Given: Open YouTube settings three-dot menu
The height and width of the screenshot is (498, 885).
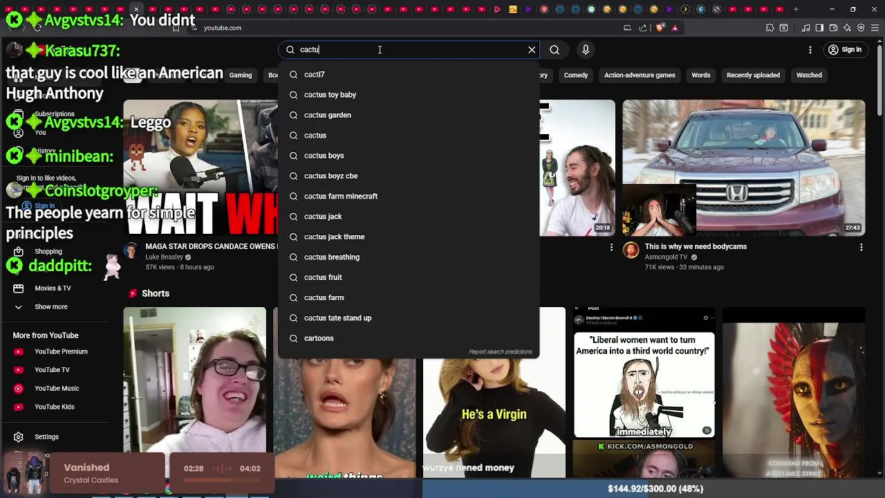Looking at the screenshot, I should [x=810, y=50].
